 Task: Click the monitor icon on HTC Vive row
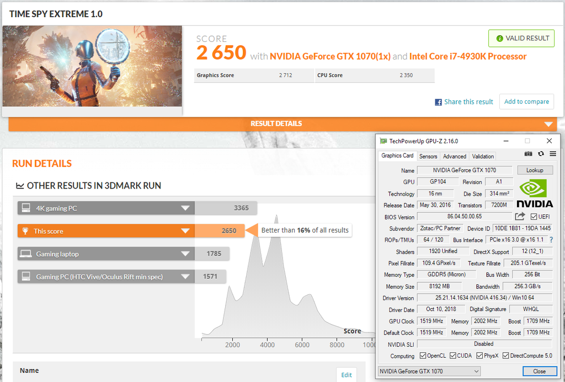click(25, 277)
